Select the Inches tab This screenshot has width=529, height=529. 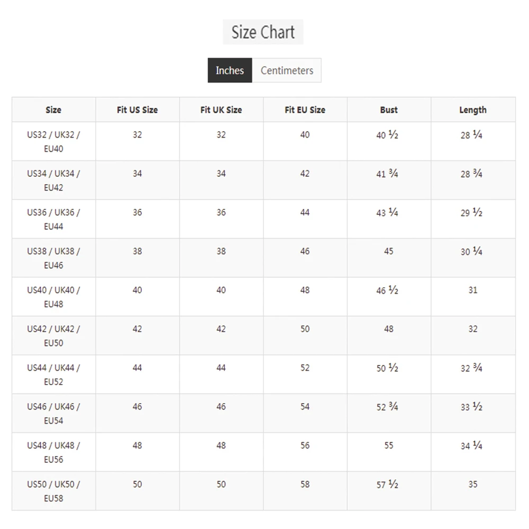(x=230, y=70)
